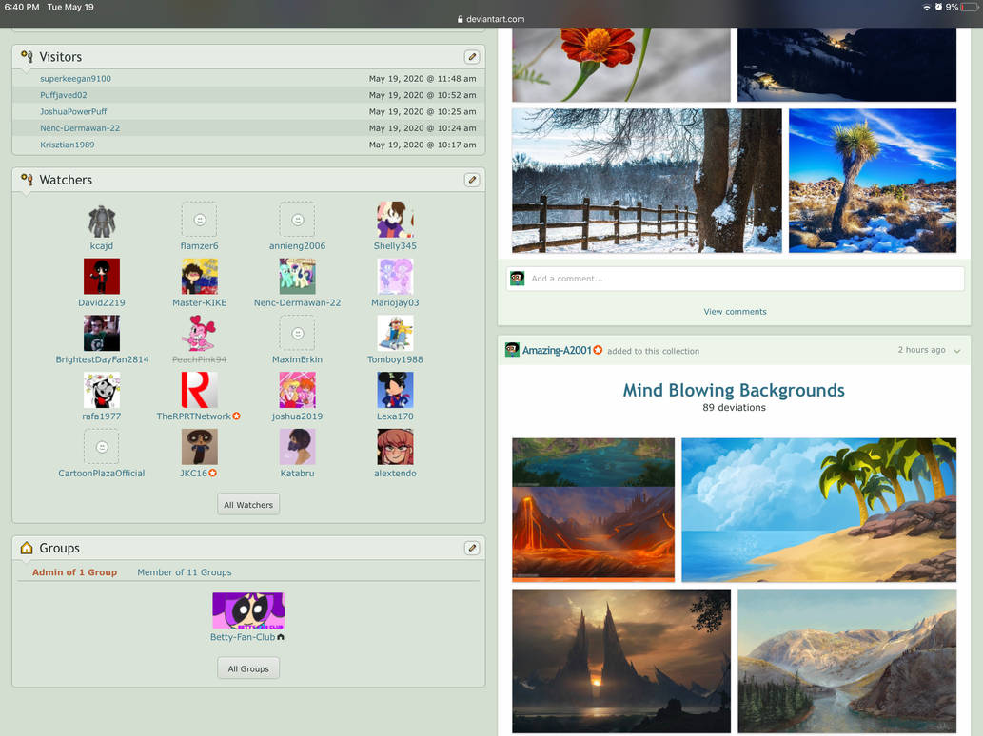Open BrightestDayFan2814 avatar
Image resolution: width=983 pixels, height=736 pixels.
point(102,333)
